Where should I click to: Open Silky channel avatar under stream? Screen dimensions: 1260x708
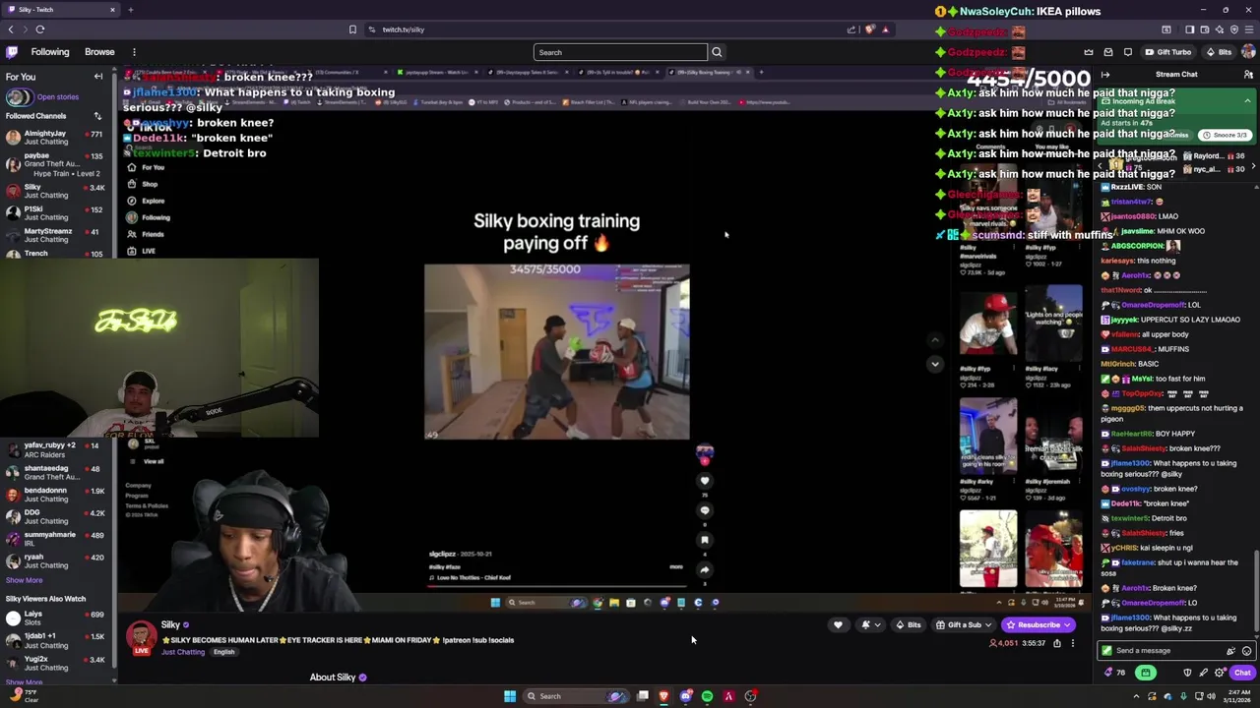point(141,636)
